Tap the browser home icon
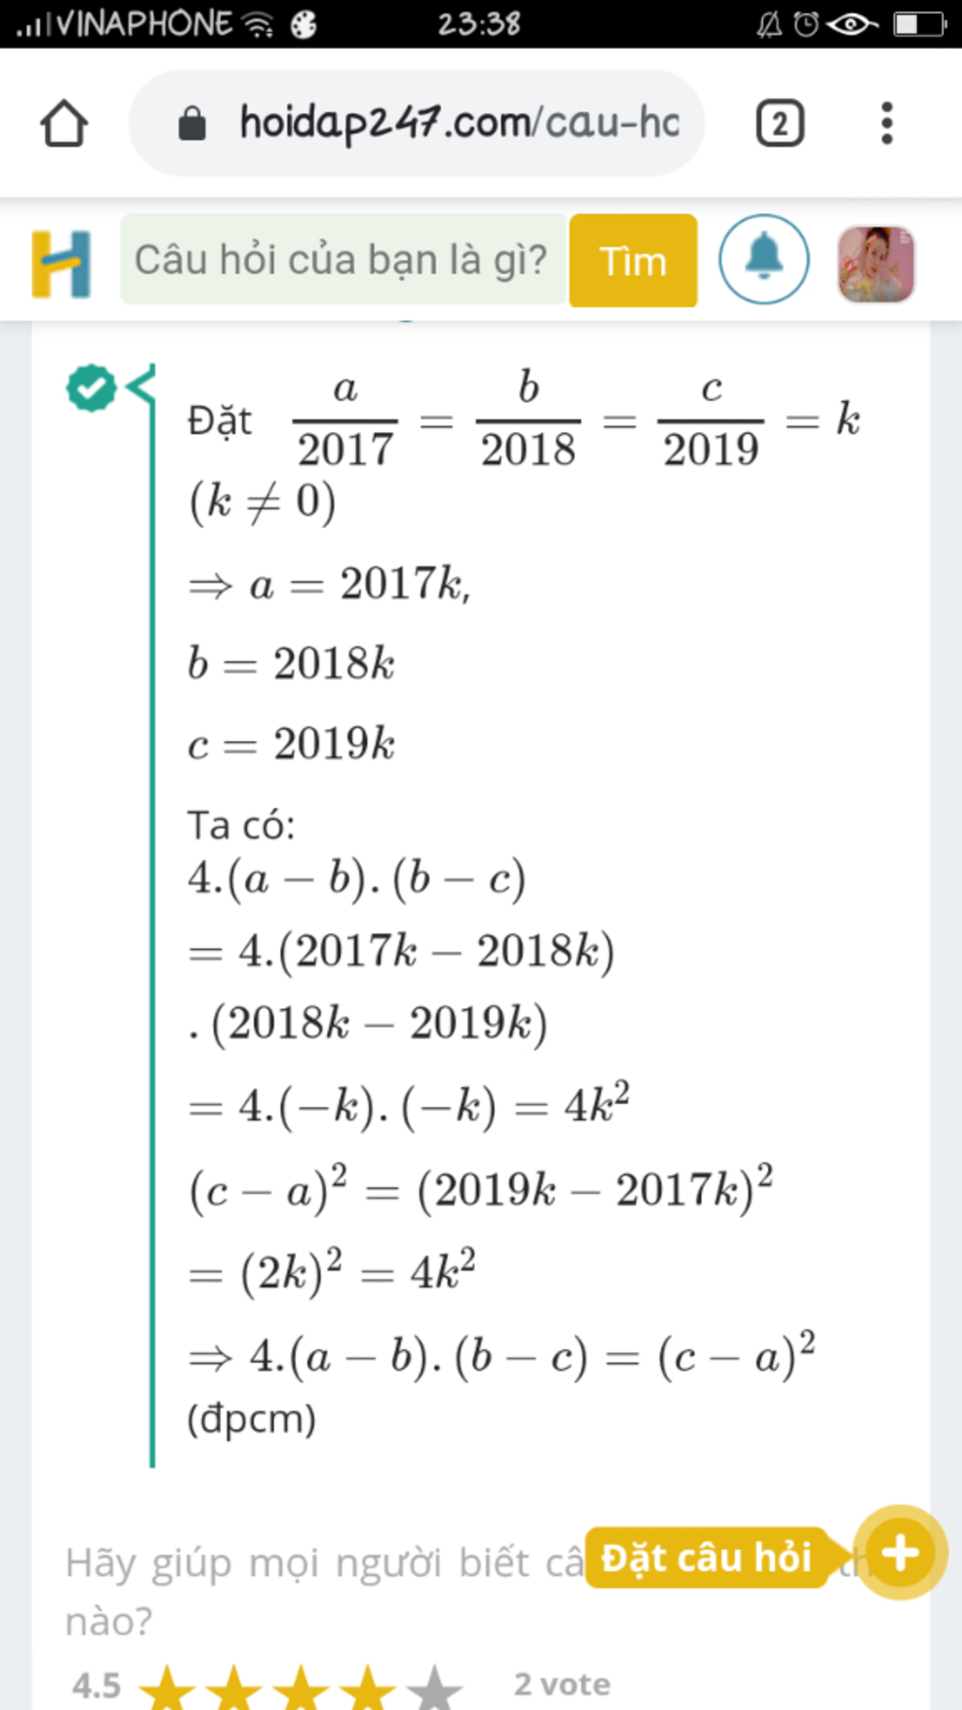962x1710 pixels. 64,123
